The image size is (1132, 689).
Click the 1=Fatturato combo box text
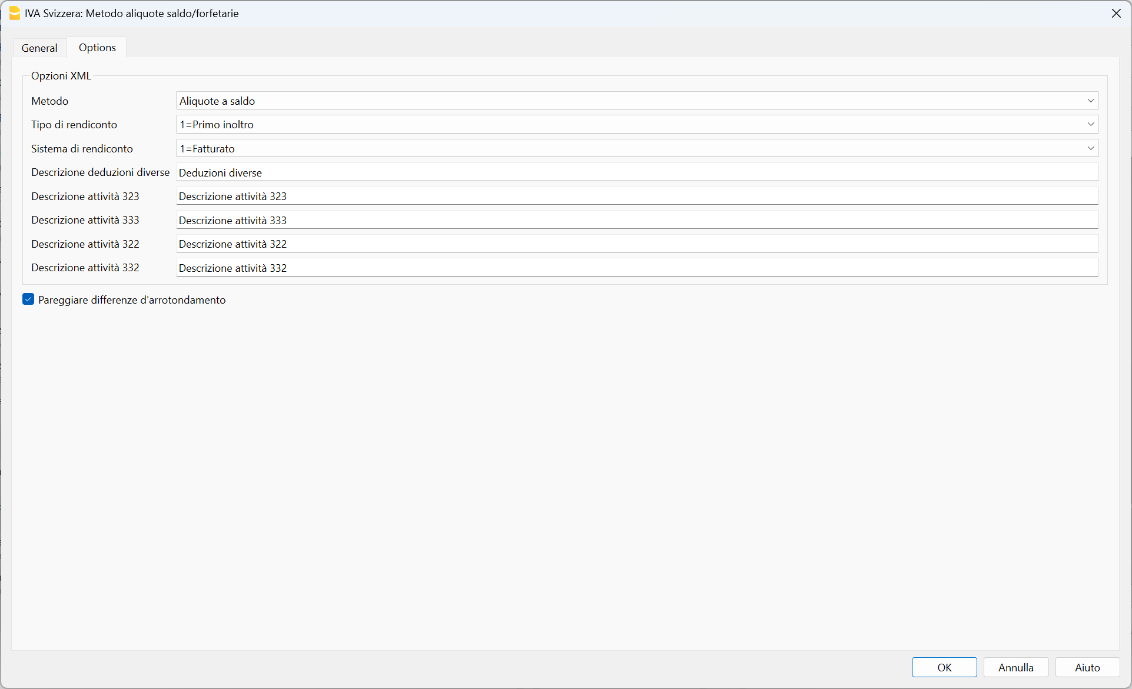pos(207,148)
